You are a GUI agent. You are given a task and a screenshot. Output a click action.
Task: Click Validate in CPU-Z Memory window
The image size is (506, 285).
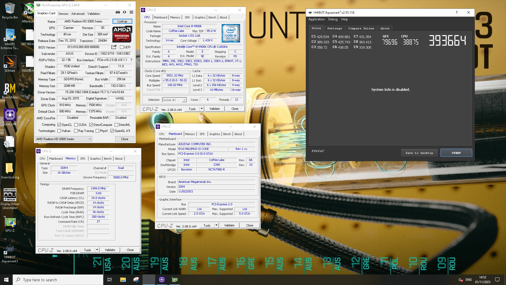pos(110,250)
